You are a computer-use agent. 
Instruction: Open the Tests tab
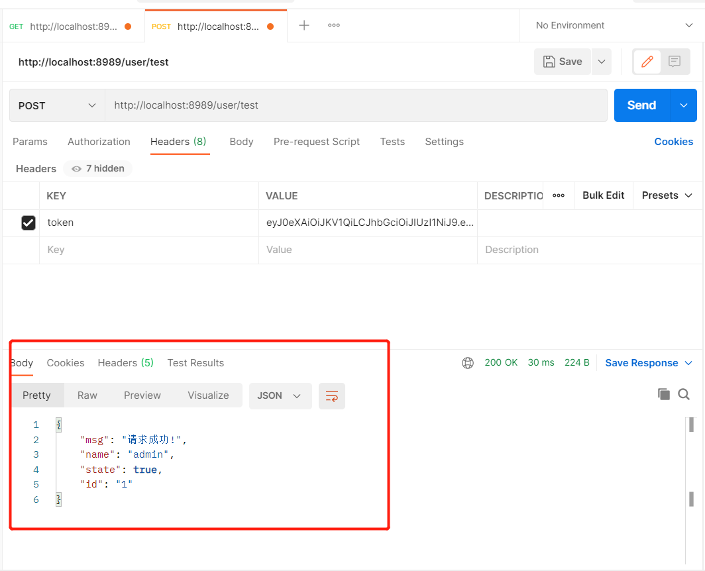(x=392, y=142)
